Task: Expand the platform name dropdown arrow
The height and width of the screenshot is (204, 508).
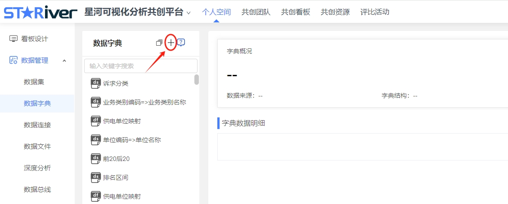Action: 189,13
